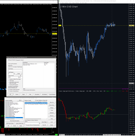Click the Sierra Chart globe icon in title bar
The image size is (135, 136).
pyautogui.click(x=59, y=1)
